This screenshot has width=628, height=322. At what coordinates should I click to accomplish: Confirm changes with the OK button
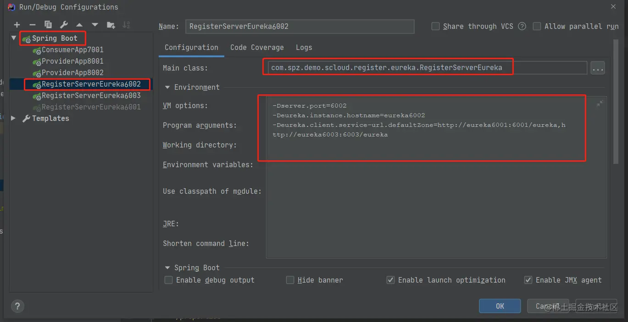(x=500, y=306)
